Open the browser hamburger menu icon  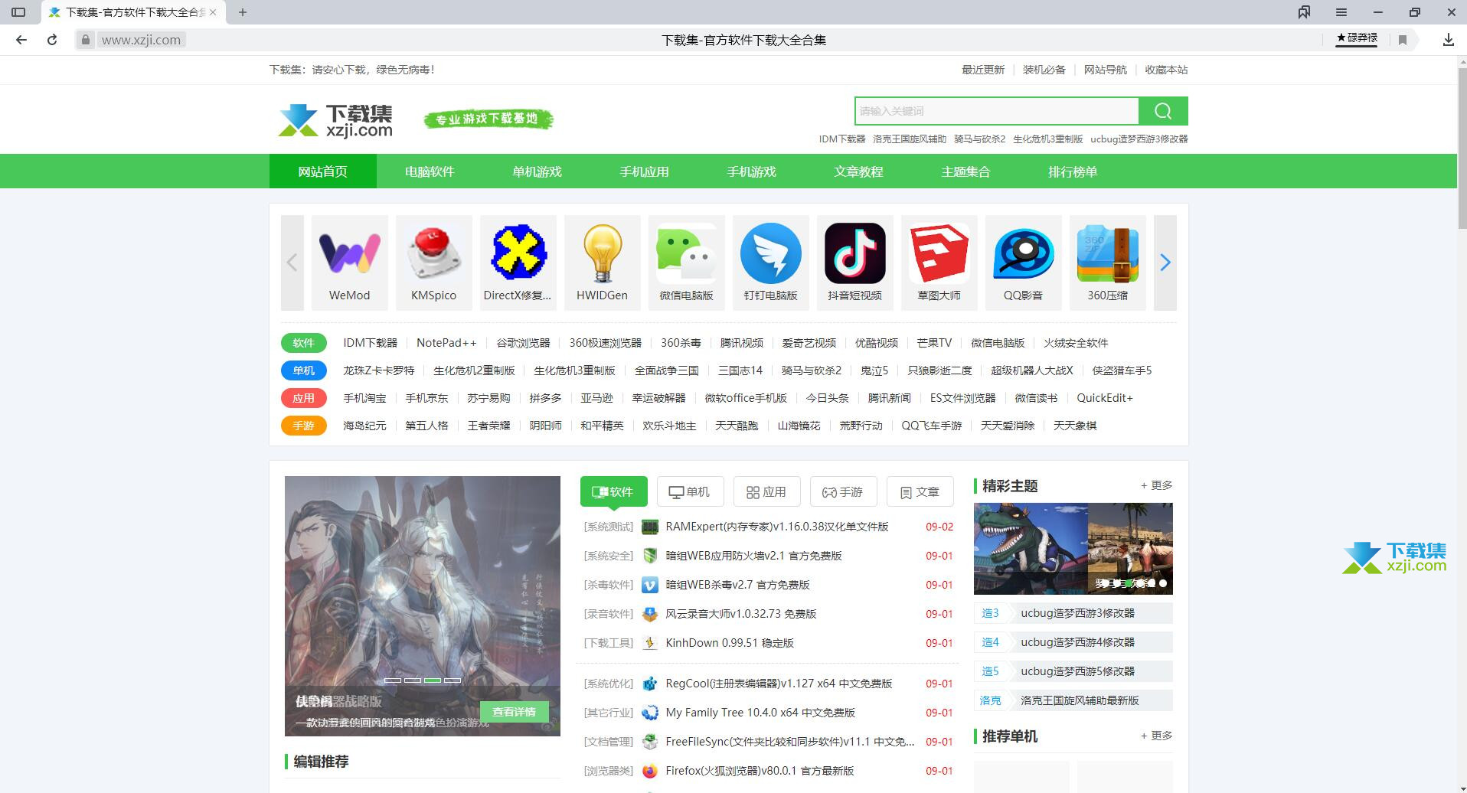point(1341,12)
